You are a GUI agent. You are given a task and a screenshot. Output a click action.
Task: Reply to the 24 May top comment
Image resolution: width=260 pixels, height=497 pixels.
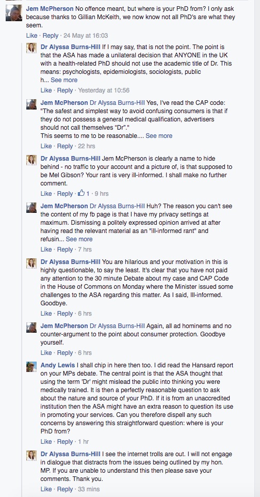coord(51,36)
